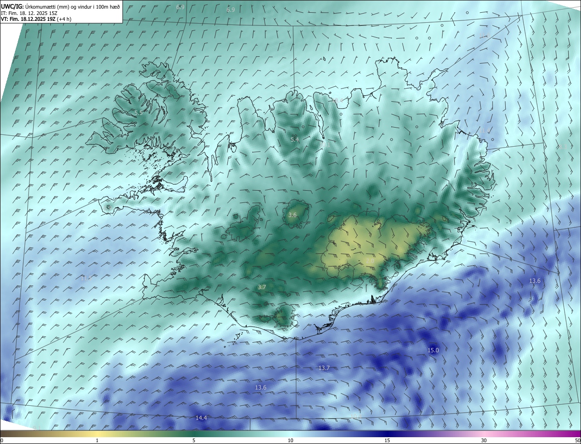Click the 50 tick on the color scale
The width and height of the screenshot is (581, 444).
click(x=577, y=440)
